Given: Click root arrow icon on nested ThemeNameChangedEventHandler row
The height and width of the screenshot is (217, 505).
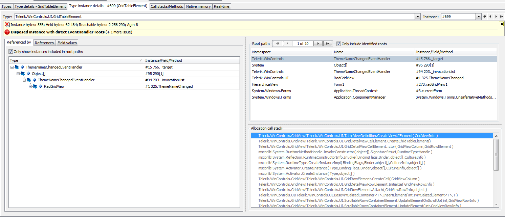Looking at the screenshot, I should point(29,80).
